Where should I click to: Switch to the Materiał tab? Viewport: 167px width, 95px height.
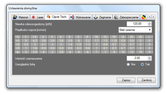coord(21,17)
